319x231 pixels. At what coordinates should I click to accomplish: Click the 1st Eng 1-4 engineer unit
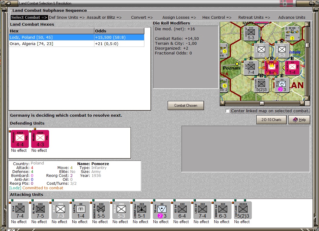pos(81,210)
